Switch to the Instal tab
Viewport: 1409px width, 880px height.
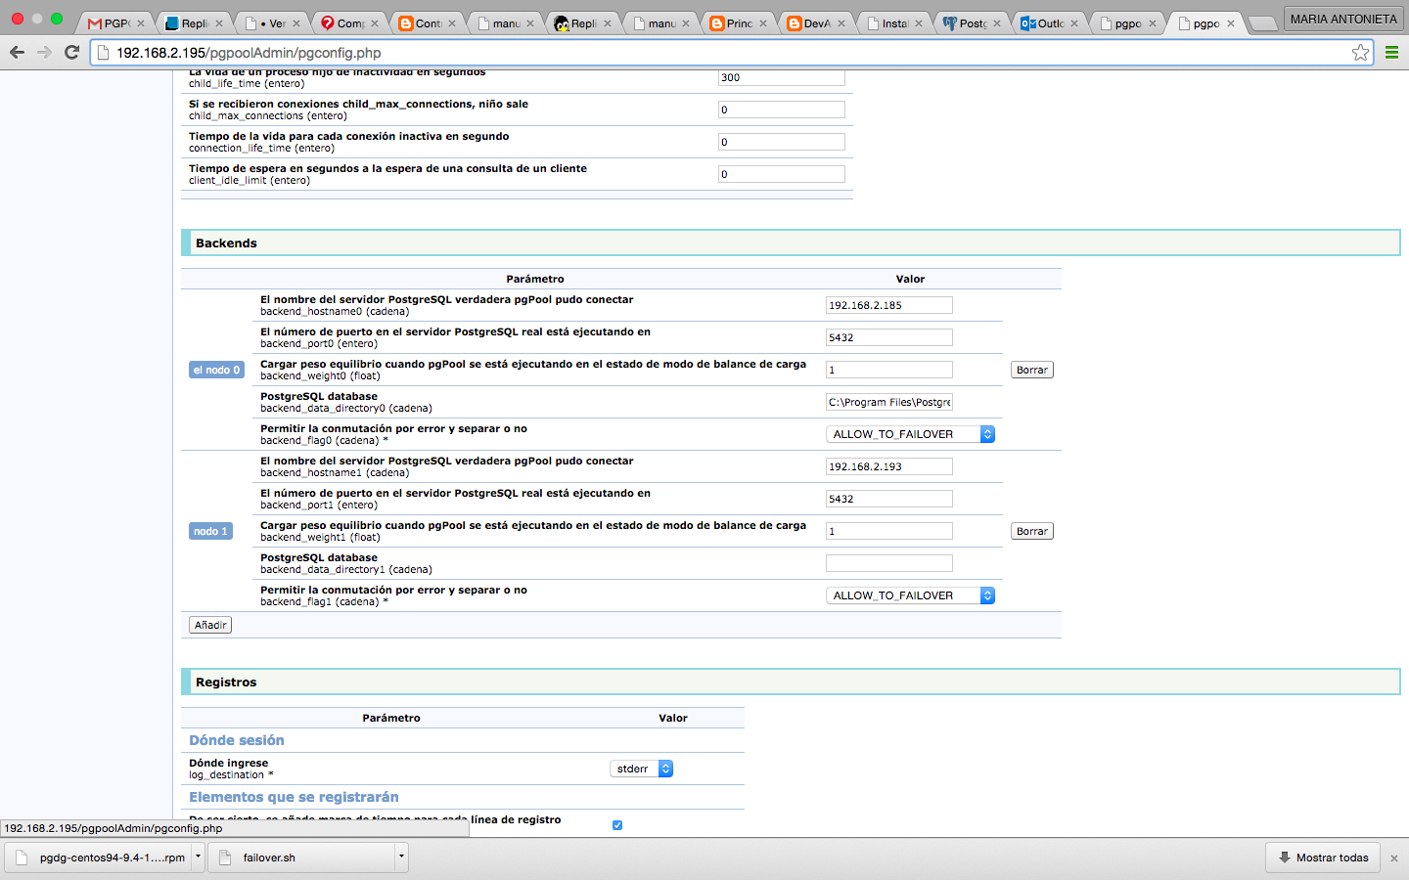[891, 23]
